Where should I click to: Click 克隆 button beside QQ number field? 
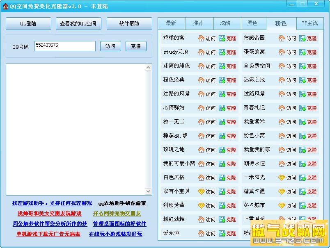pos(136,46)
